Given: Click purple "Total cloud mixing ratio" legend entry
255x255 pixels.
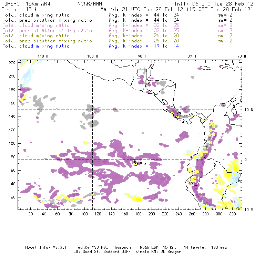Looking at the screenshot, I should [x=36, y=25].
